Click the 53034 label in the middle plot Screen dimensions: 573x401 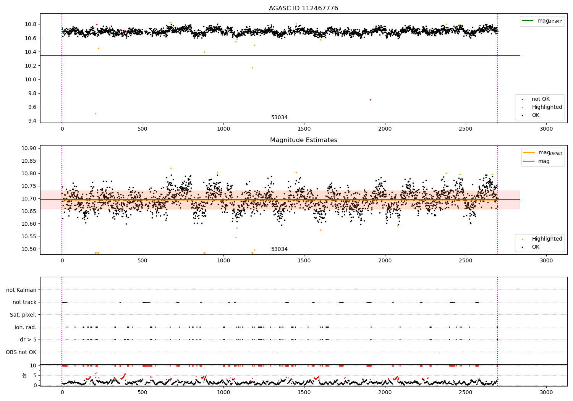(x=279, y=249)
